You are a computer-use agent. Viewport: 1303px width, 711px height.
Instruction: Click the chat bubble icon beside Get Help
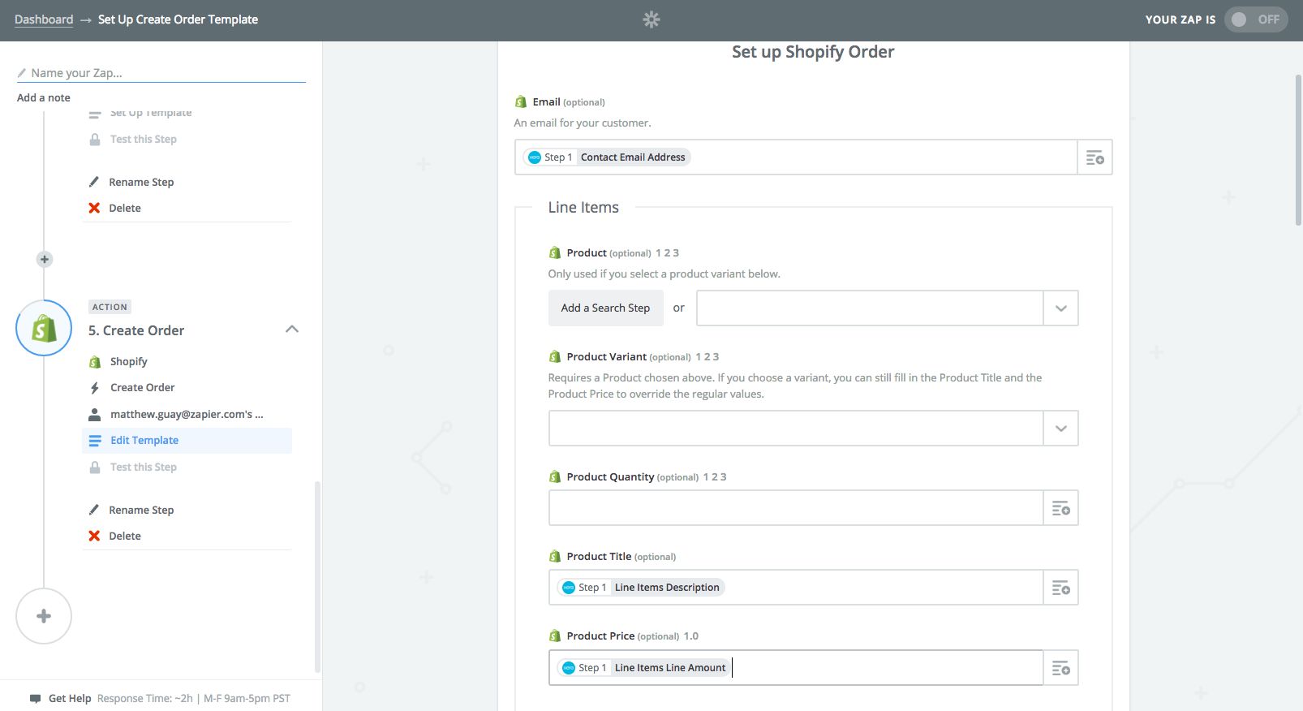point(35,698)
